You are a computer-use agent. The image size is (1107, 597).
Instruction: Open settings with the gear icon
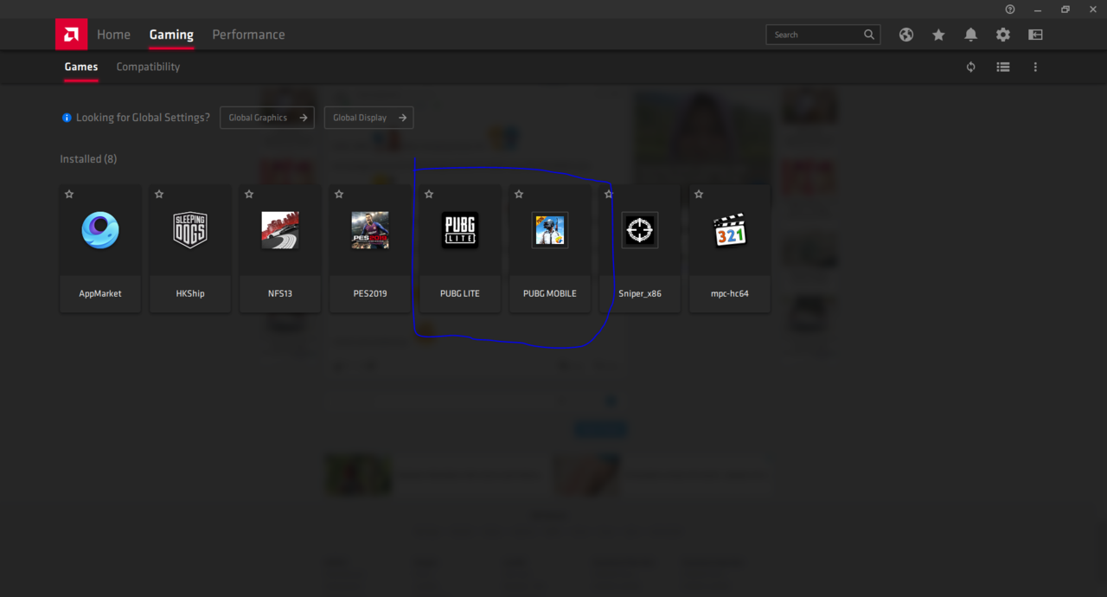[1002, 35]
